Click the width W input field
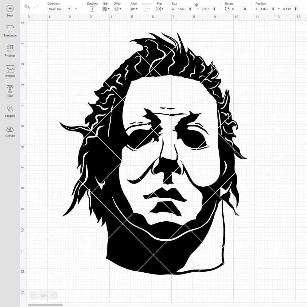 click(x=182, y=9)
